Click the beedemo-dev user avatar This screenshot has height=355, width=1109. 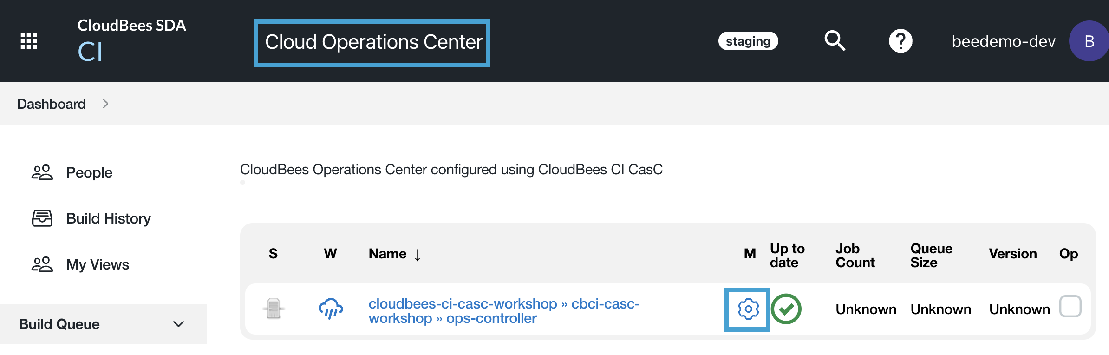[1089, 41]
